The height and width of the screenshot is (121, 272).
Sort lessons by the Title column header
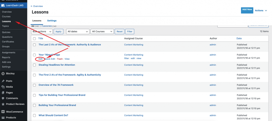(41, 38)
